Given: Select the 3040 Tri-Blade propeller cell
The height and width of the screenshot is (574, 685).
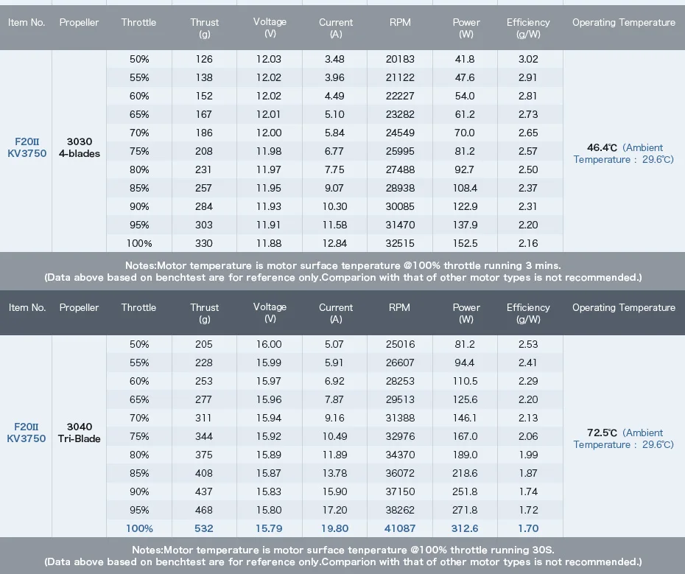Looking at the screenshot, I should [x=79, y=433].
